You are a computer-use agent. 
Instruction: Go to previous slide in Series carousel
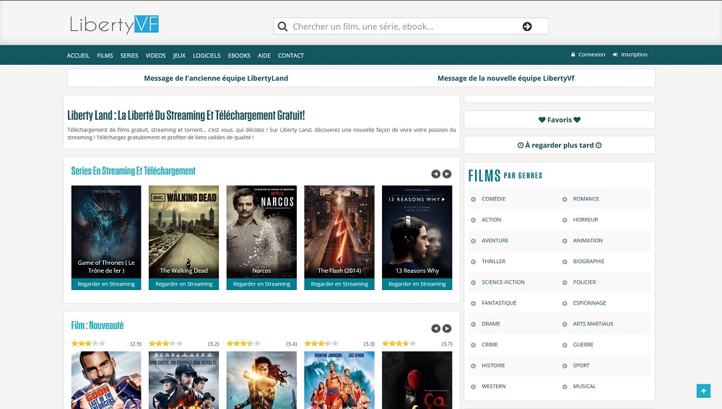point(435,174)
